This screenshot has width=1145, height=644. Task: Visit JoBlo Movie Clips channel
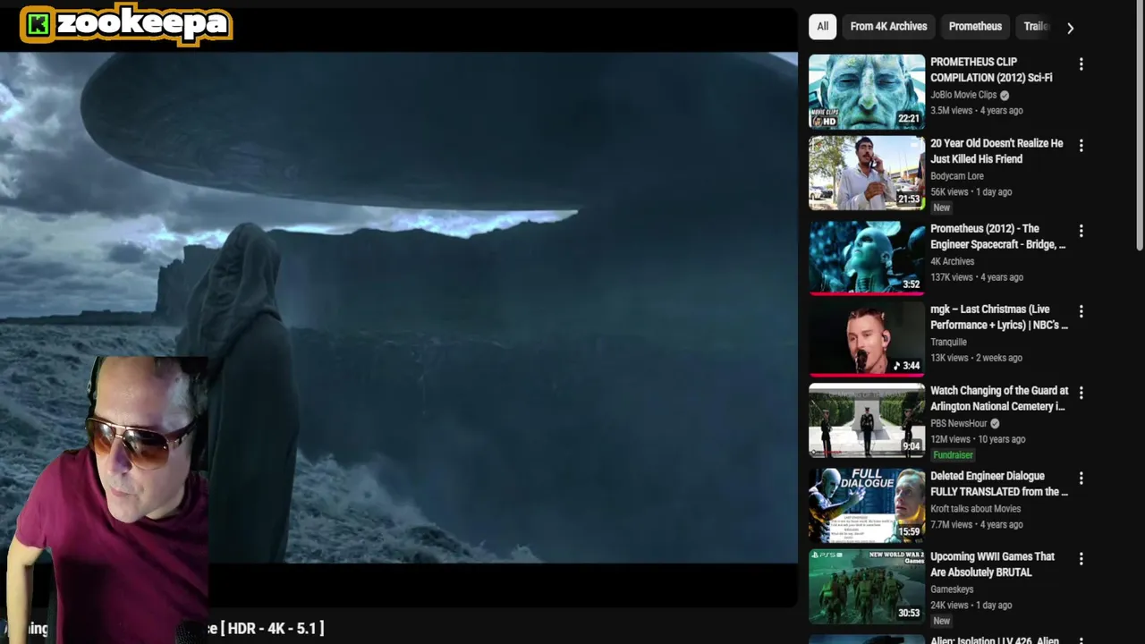[963, 95]
